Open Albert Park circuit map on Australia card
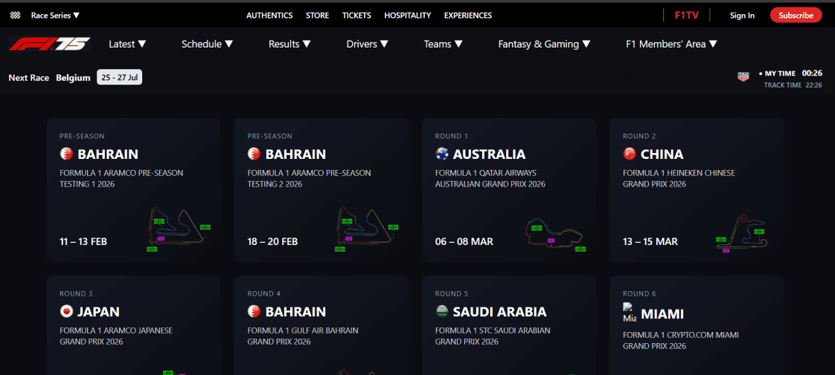Screen dimensions: 835x375 tap(554, 235)
